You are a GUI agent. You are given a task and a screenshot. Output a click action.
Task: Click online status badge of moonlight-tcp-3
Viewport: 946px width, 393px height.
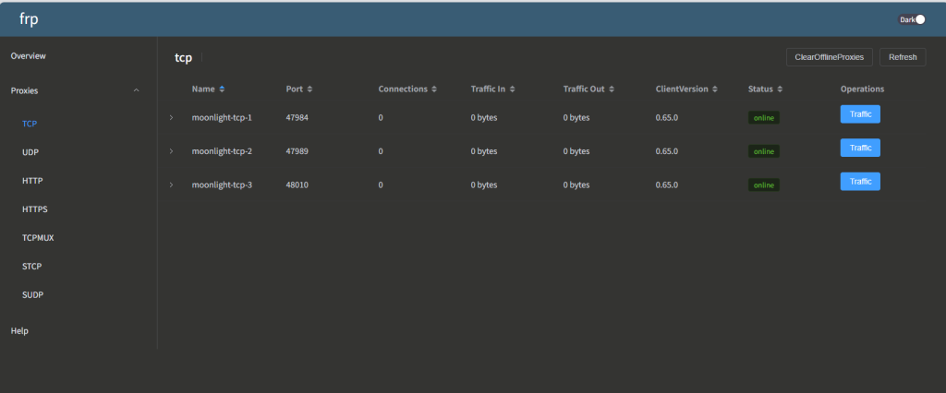[x=763, y=185]
